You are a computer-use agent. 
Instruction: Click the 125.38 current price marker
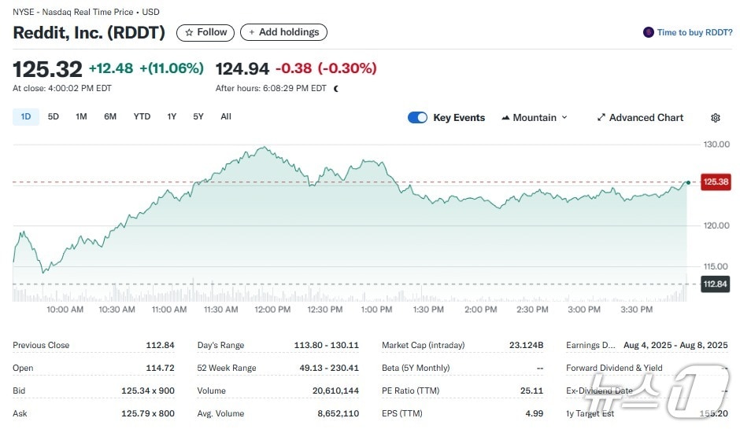716,182
